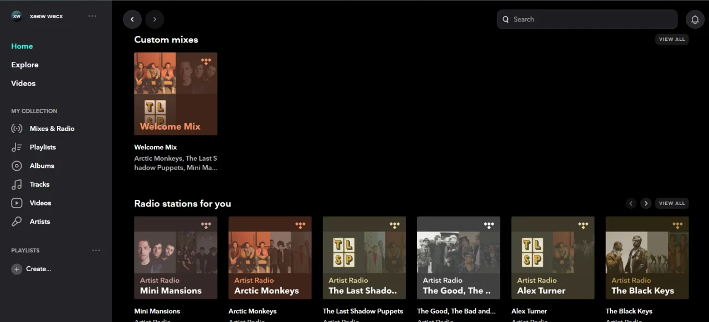The width and height of the screenshot is (709, 322).
Task: Open the Welcome Mix thumbnail
Action: pos(176,94)
